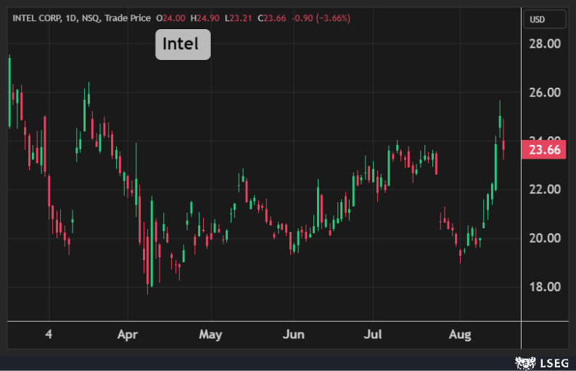576x371 pixels.
Task: Click the Jul date axis label
Action: (x=373, y=335)
